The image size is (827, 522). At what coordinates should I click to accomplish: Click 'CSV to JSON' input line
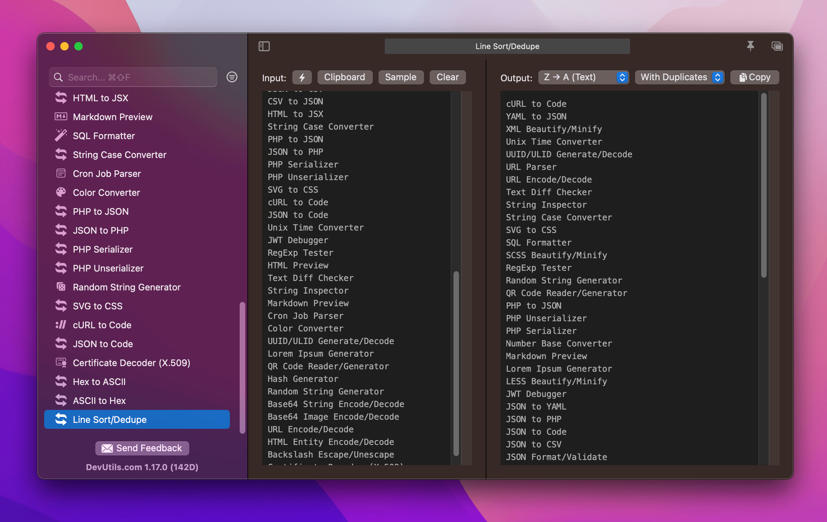coord(295,101)
